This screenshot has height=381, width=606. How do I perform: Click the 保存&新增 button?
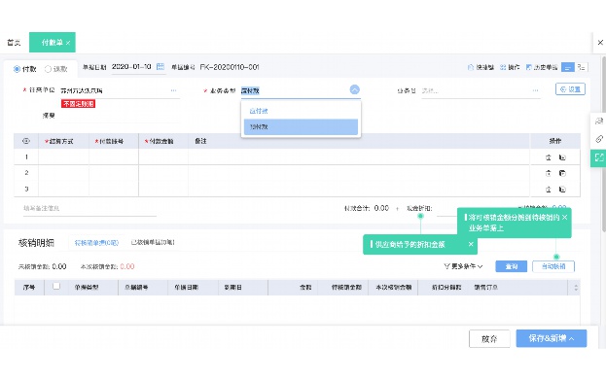(x=552, y=338)
